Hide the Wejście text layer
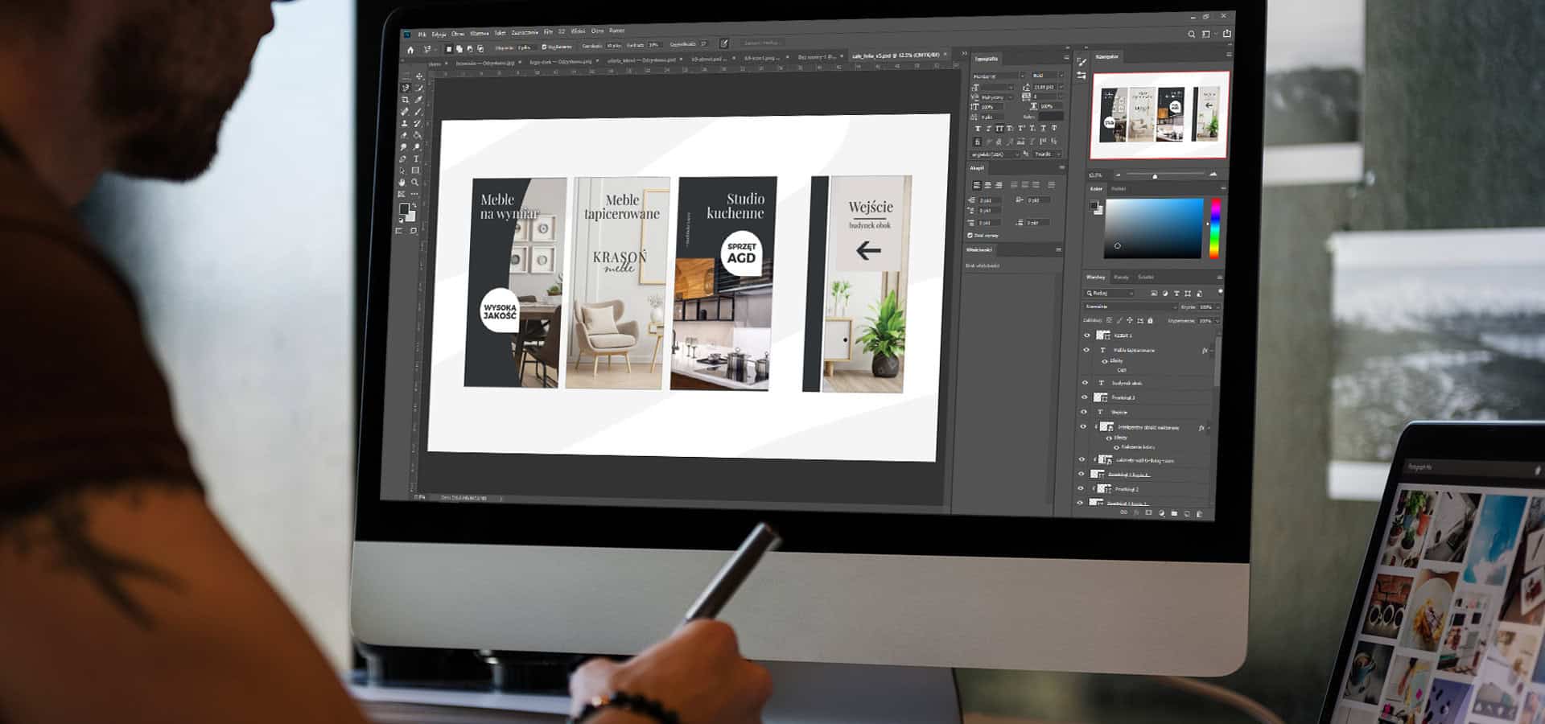The image size is (1545, 724). pyautogui.click(x=1084, y=412)
